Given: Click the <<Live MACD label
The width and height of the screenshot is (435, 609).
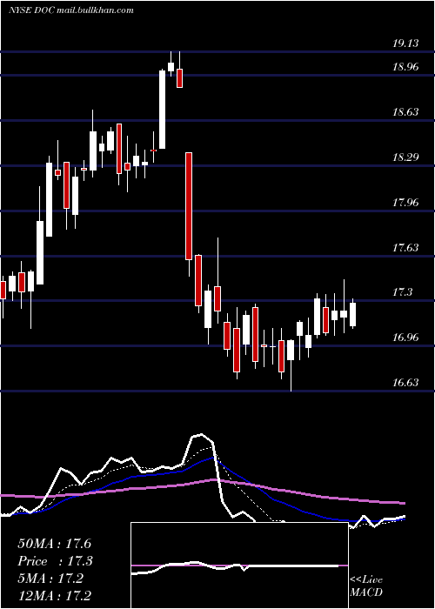Looking at the screenshot, I should 366,586.
